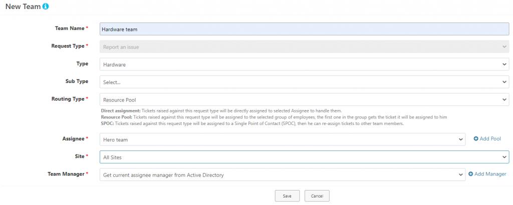Click the plus icon next to Add Pool
Image resolution: width=513 pixels, height=205 pixels.
[x=476, y=138]
